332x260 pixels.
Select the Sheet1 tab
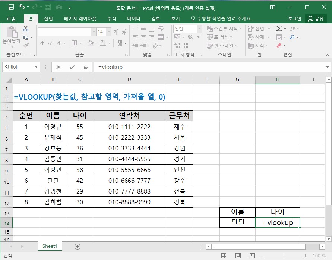[x=50, y=246]
